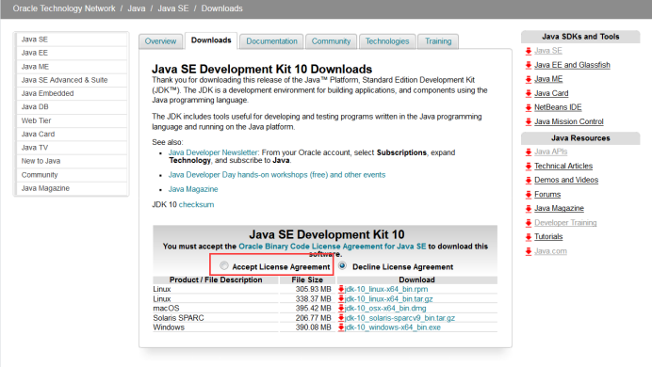Click the Downloads breadcrumb
This screenshot has height=367, width=652.
(222, 8)
